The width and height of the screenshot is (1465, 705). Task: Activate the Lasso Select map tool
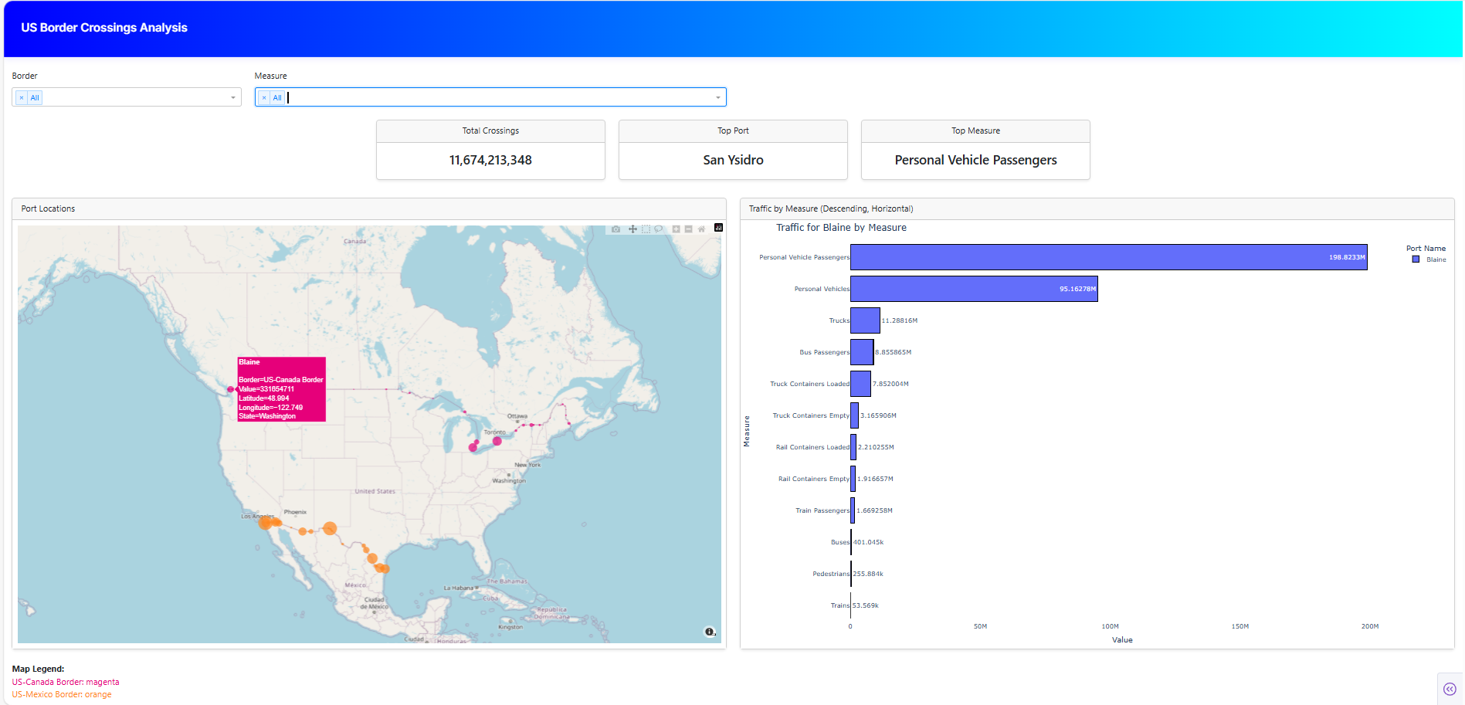pos(659,229)
